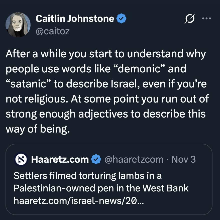Open the @haaretzcom handle
Viewport: 220px width, 220px height.
click(x=134, y=160)
